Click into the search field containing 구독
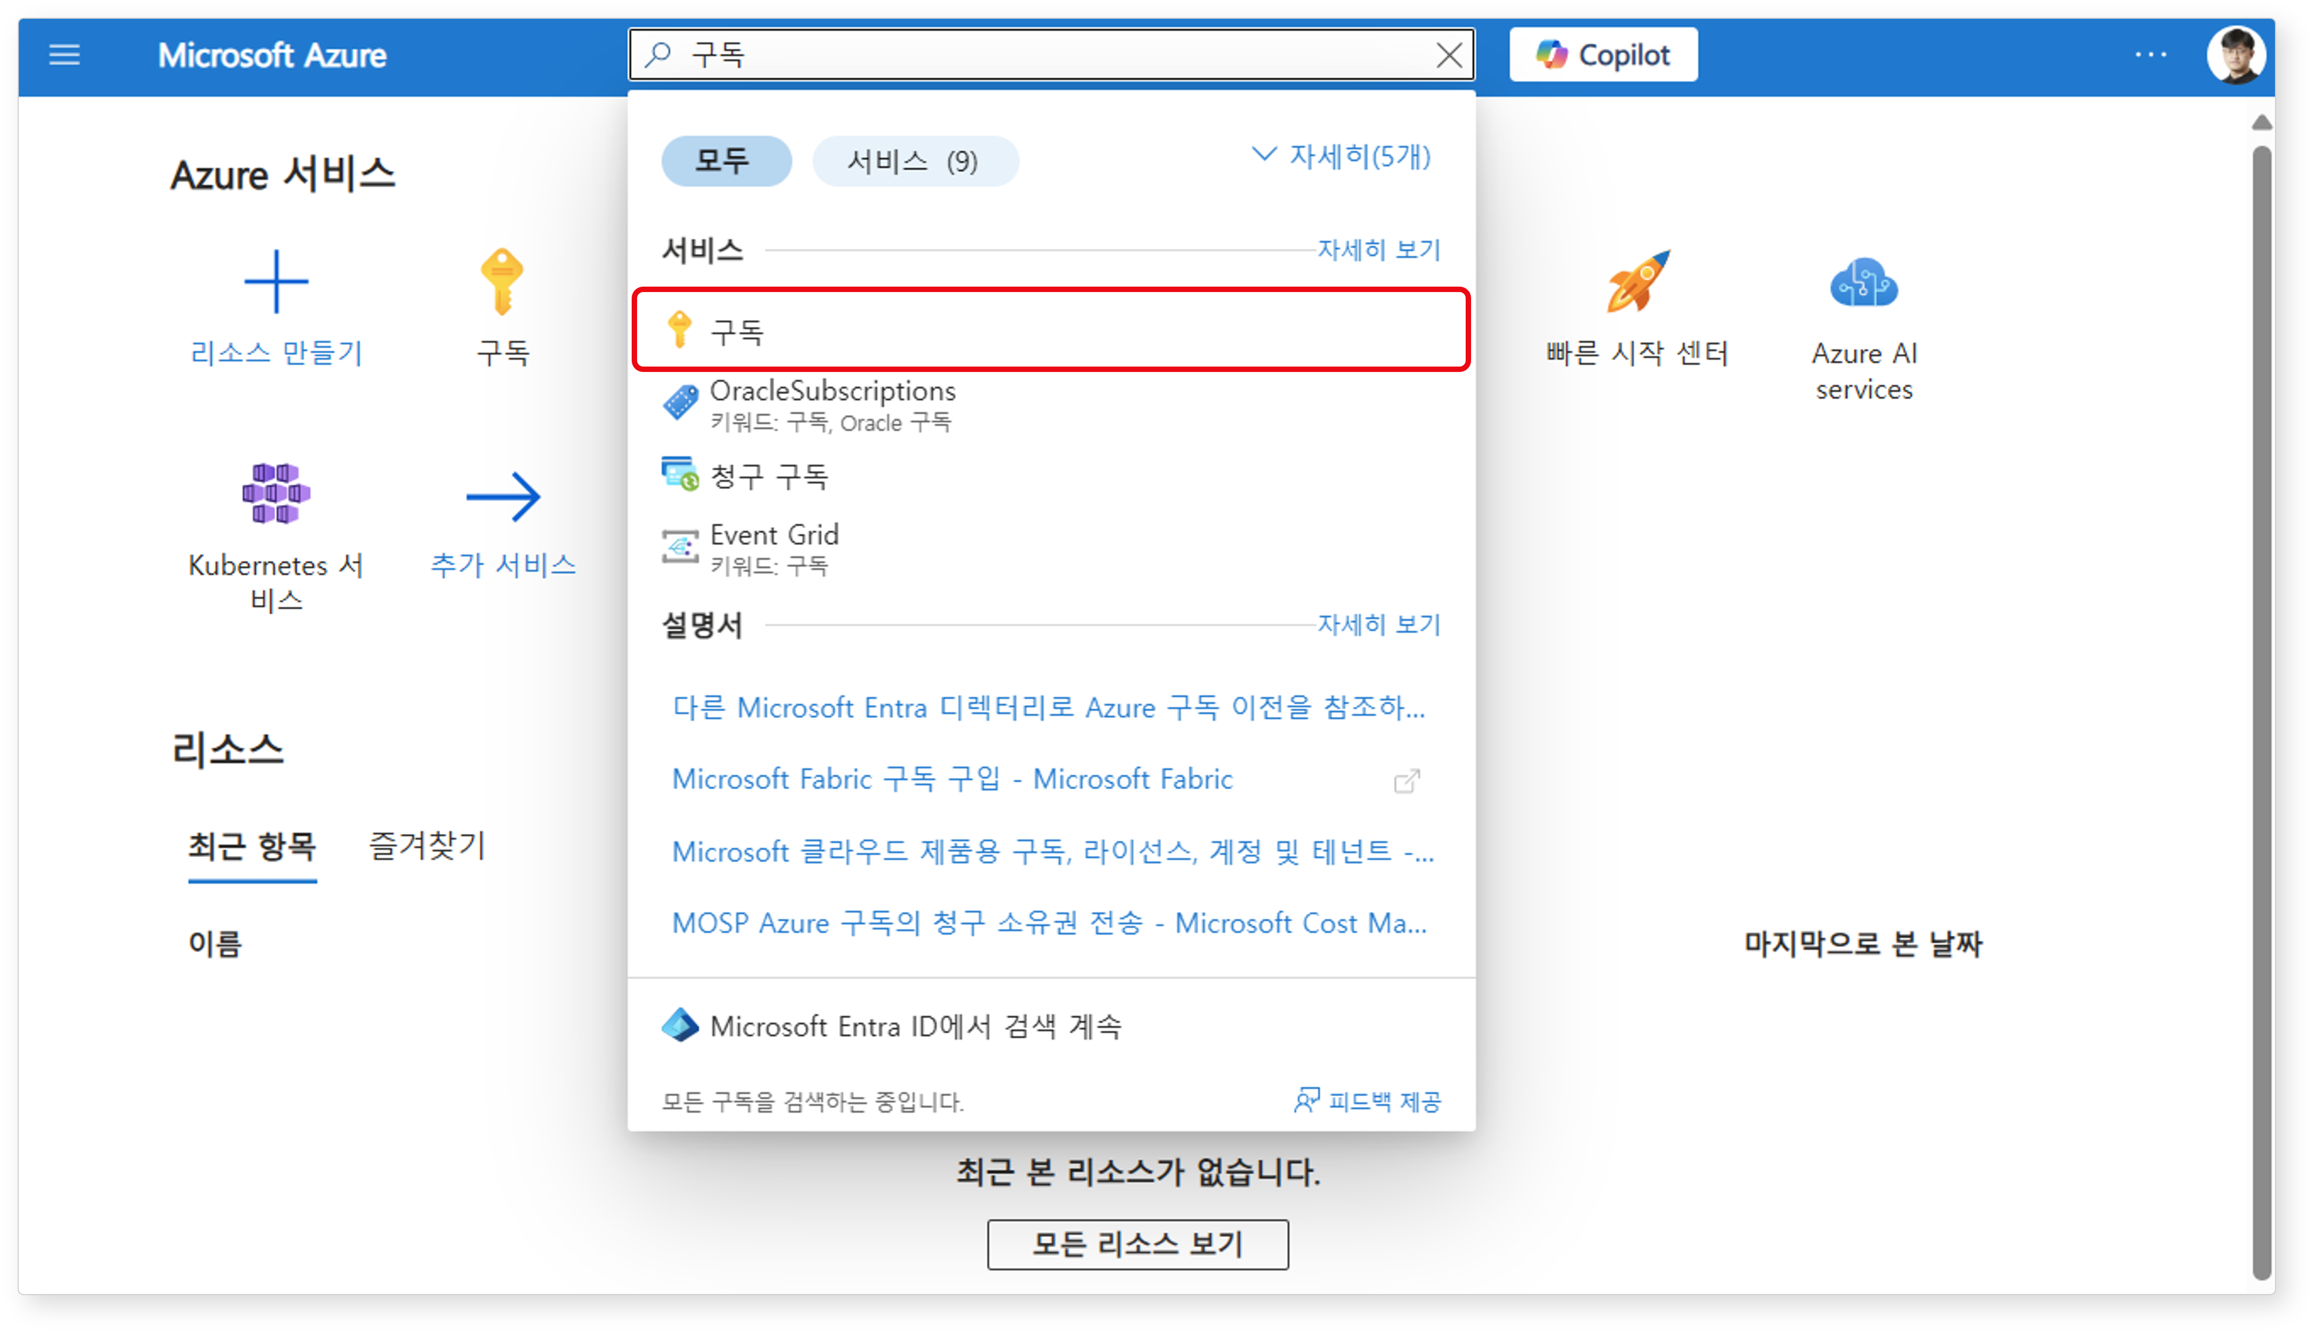 [1052, 55]
